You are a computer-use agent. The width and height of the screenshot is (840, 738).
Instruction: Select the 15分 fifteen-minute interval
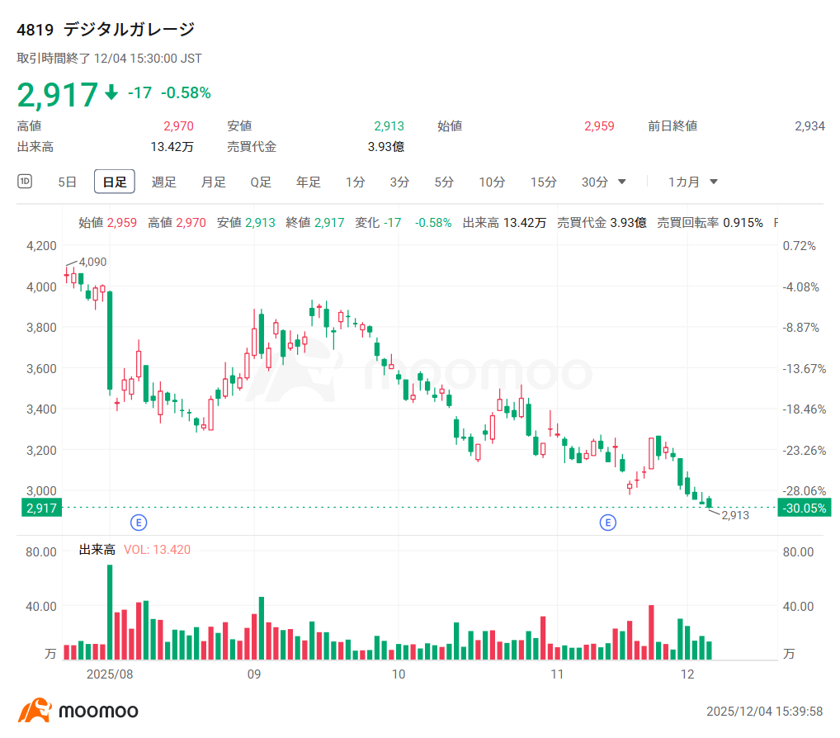pyautogui.click(x=543, y=182)
